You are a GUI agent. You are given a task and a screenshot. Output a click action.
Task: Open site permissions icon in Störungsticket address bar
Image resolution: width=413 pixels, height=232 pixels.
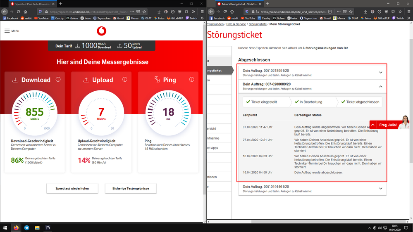257,12
